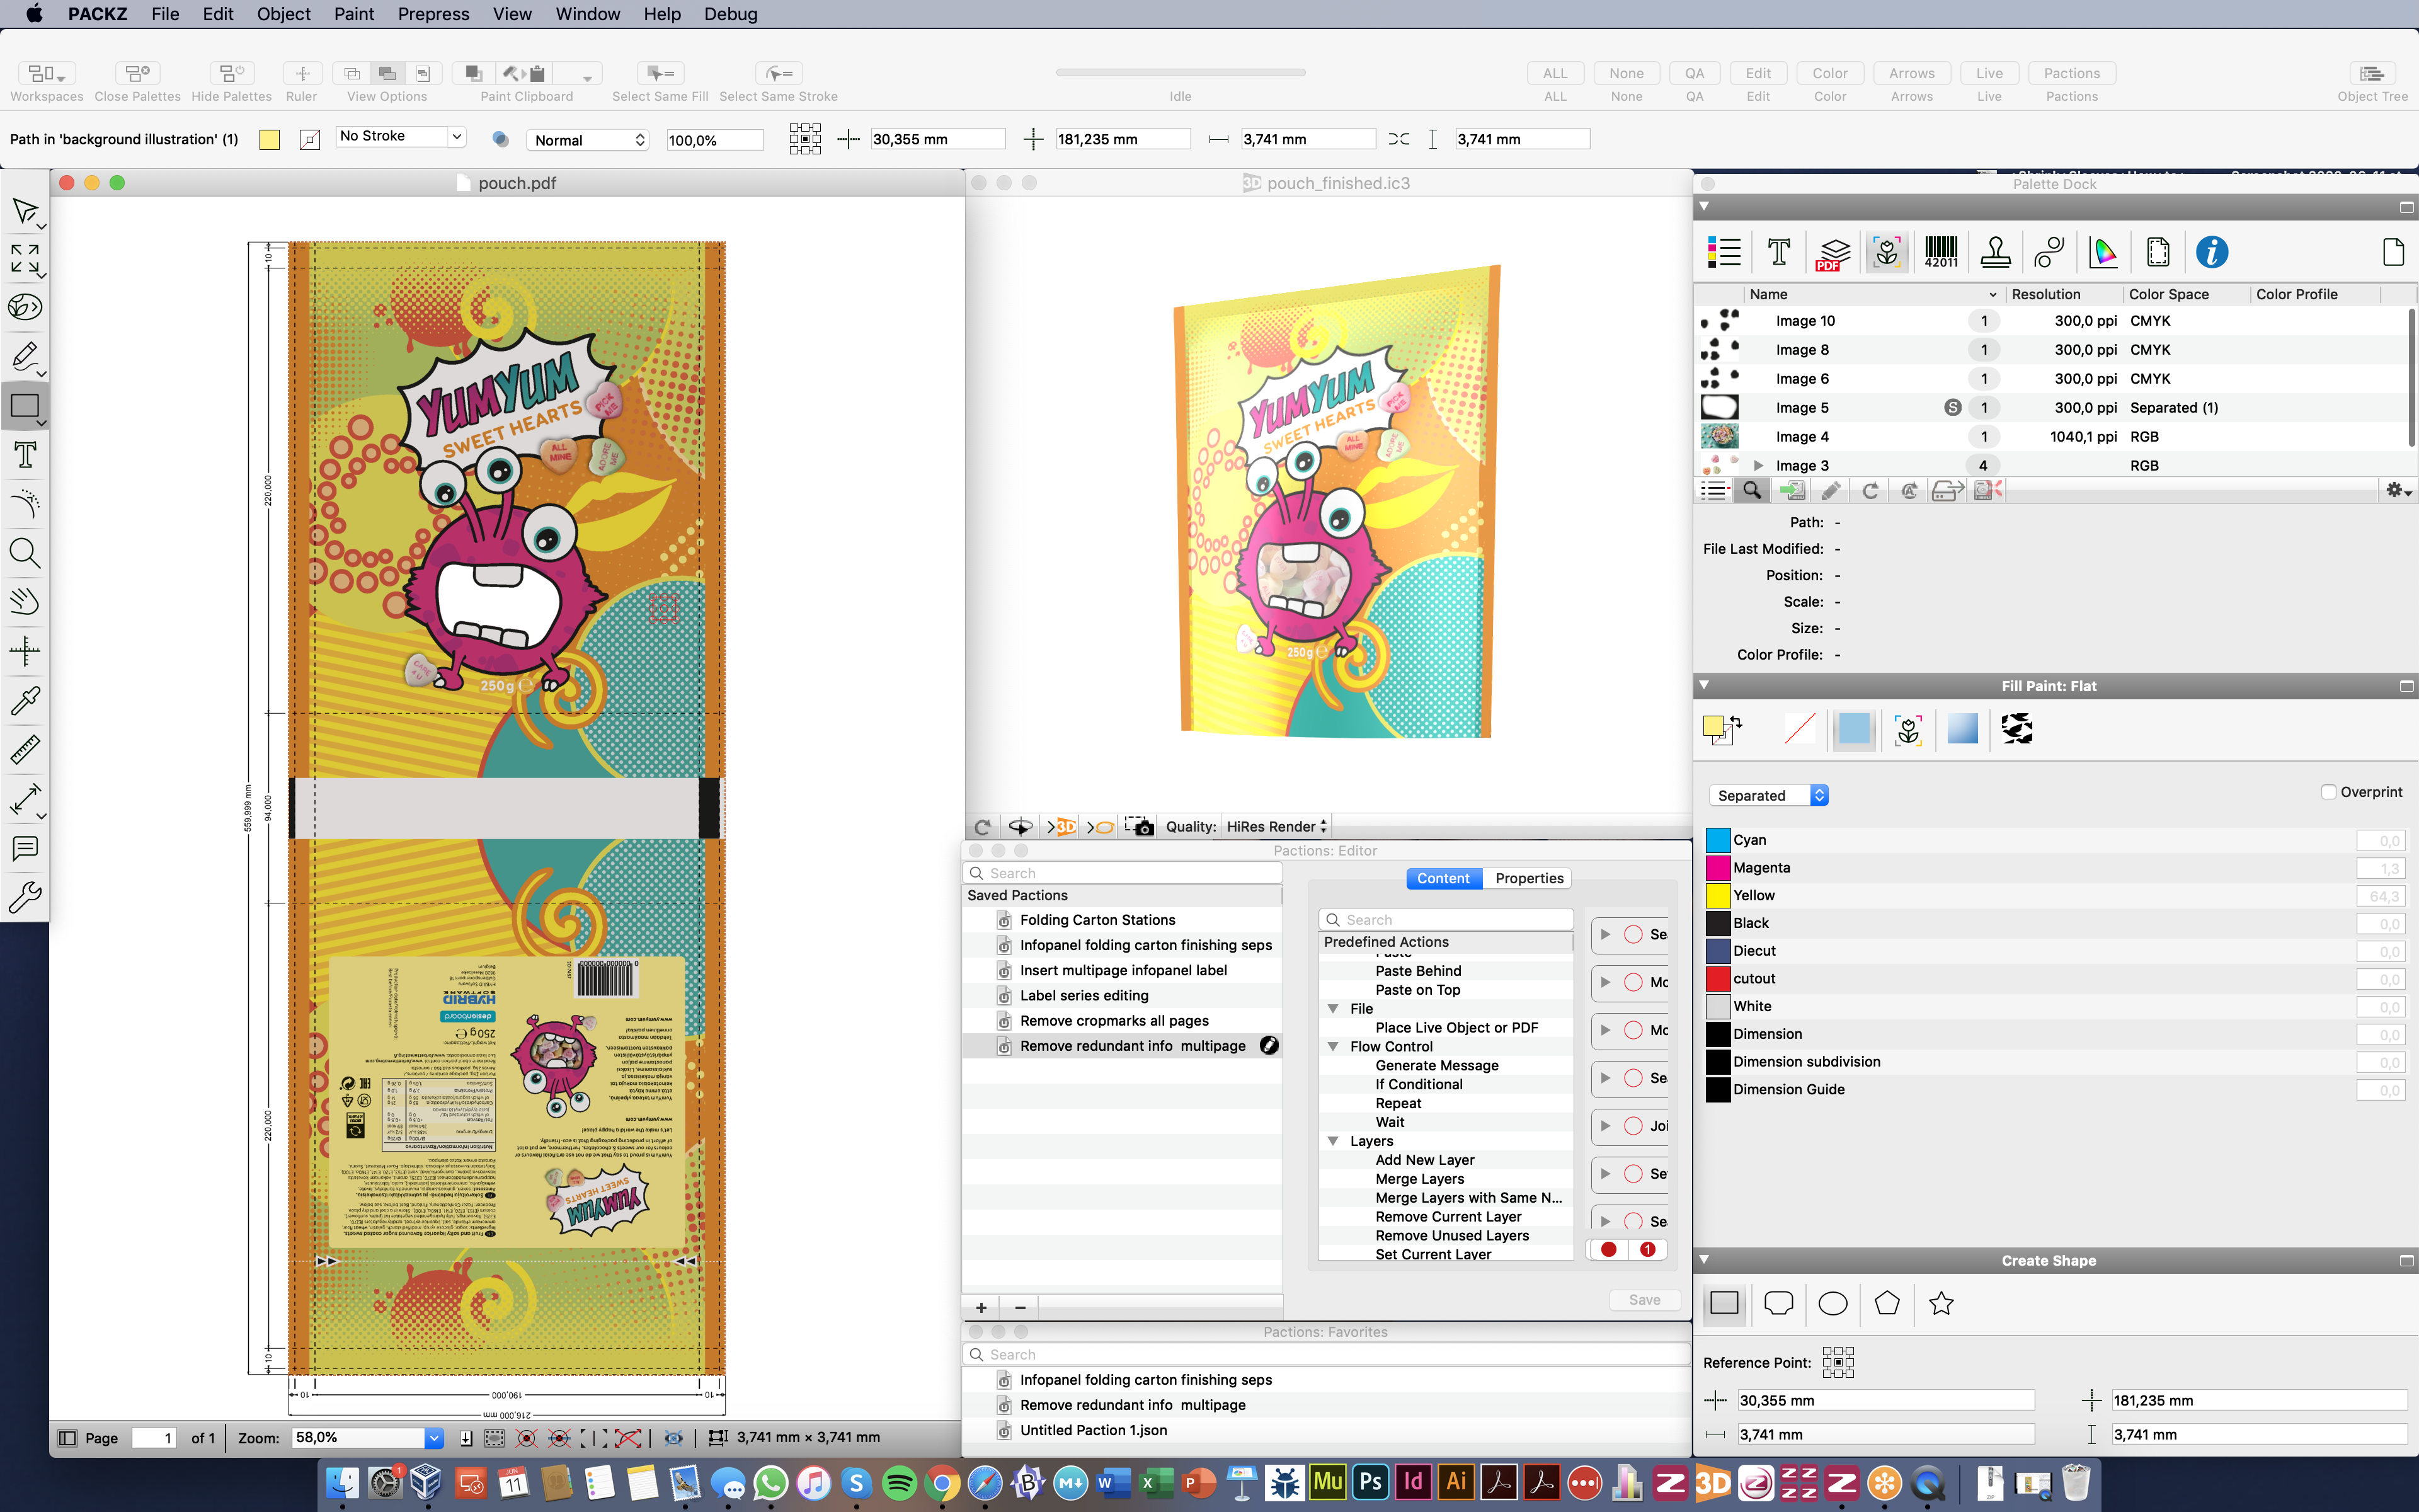The image size is (2419, 1512).
Task: Click the Pactions workspace button
Action: 2071,73
